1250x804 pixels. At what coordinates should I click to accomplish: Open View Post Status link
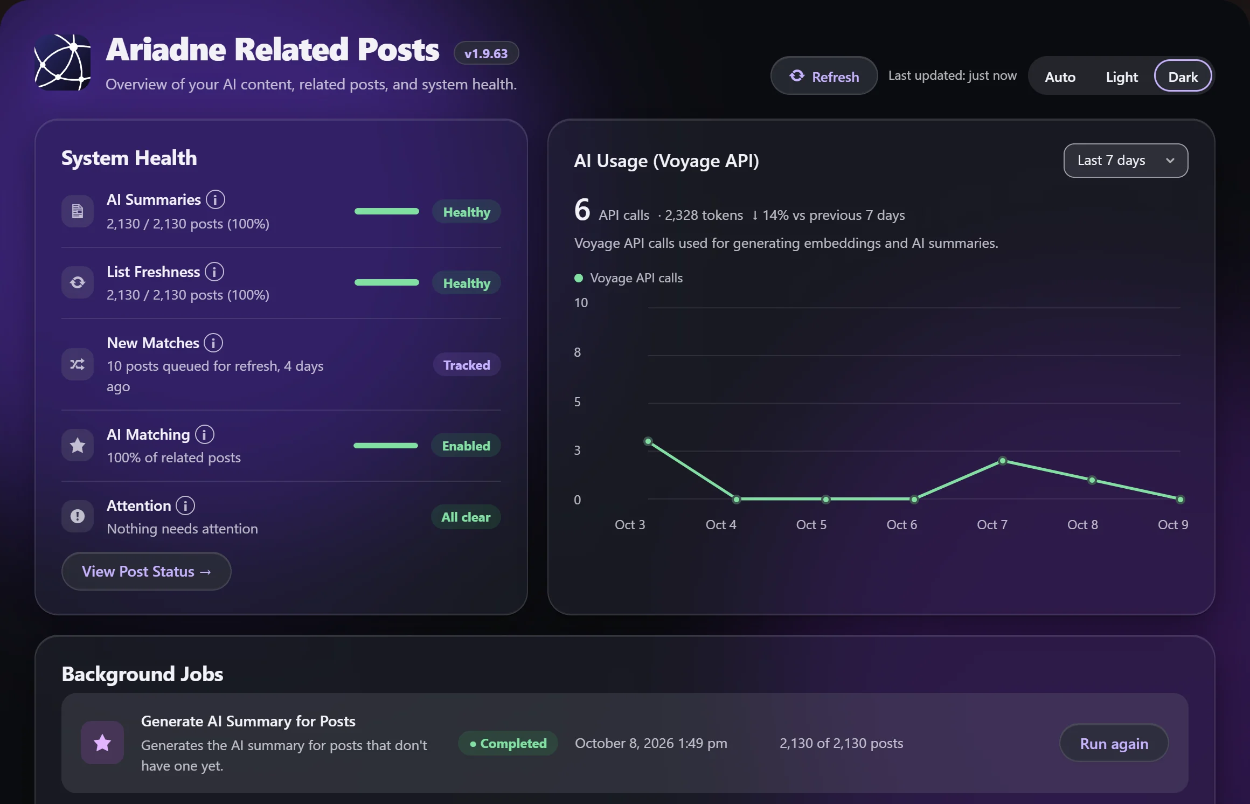tap(146, 571)
